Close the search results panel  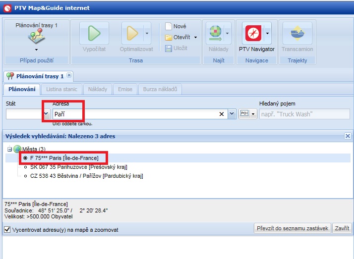(348, 136)
